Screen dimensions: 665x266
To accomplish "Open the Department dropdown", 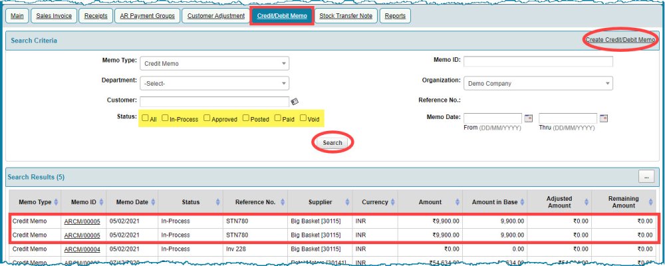I will click(214, 84).
